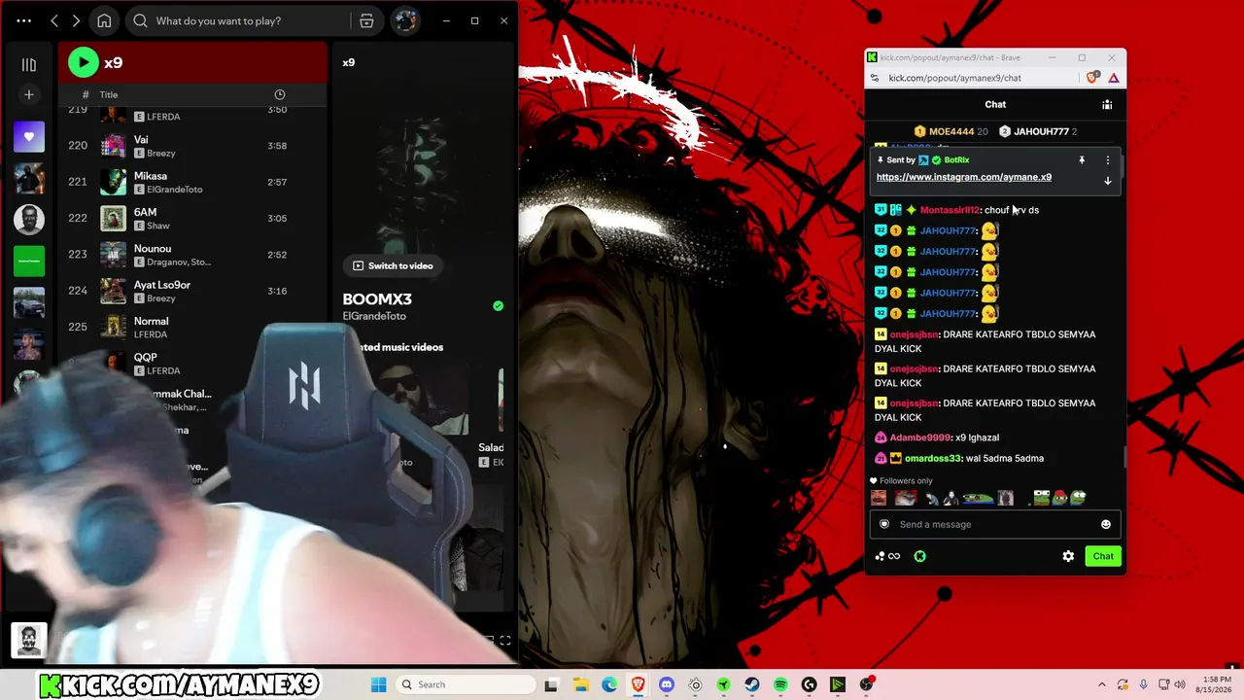The image size is (1244, 700).
Task: Sort tracks by the Title column header
Action: coord(108,94)
